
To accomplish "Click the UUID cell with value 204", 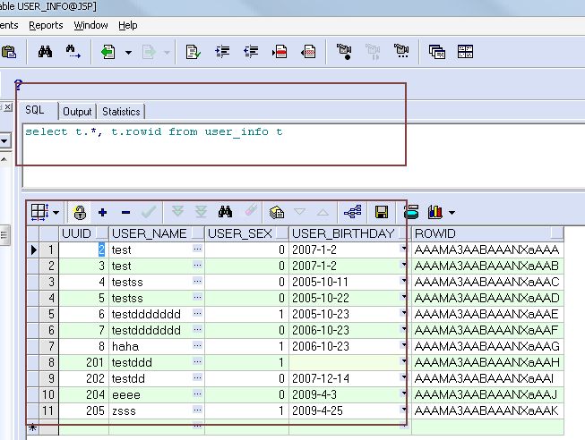I will [x=83, y=394].
